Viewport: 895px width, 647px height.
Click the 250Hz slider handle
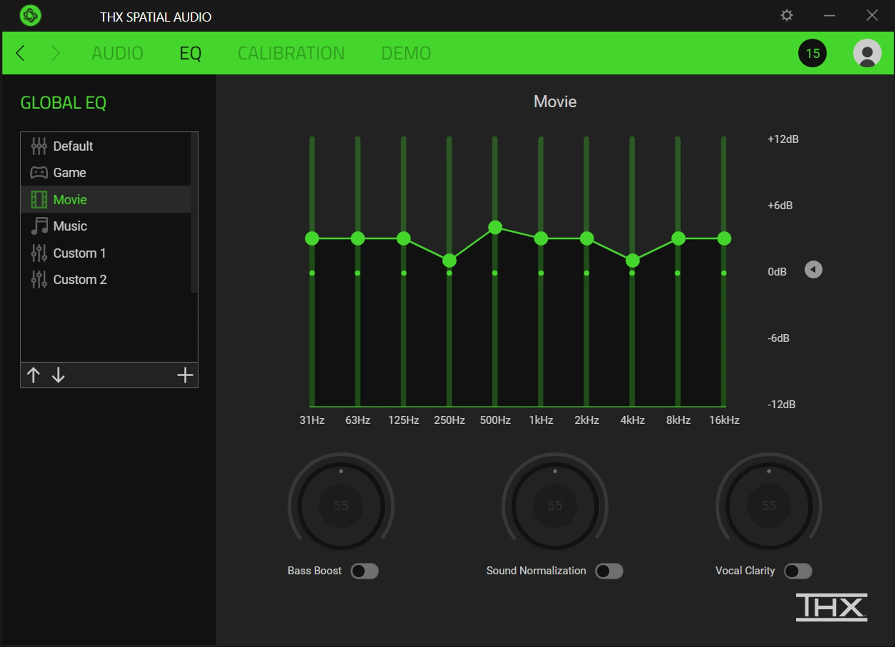point(449,261)
